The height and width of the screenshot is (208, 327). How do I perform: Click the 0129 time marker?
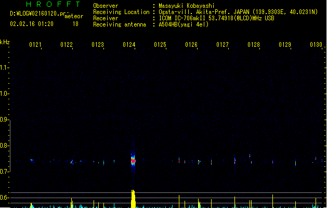(285, 45)
